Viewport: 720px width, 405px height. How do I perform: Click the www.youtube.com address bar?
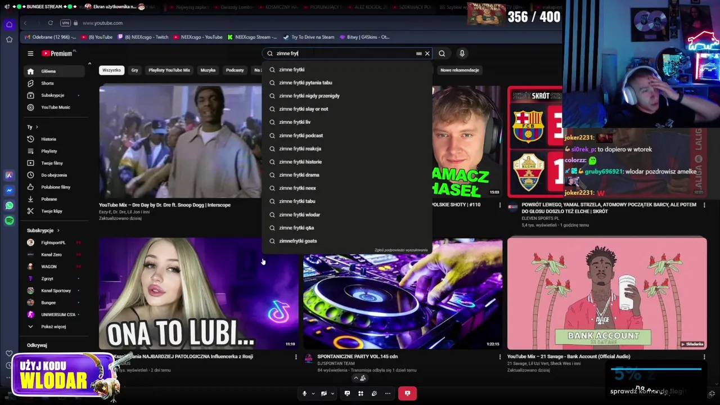tap(102, 23)
